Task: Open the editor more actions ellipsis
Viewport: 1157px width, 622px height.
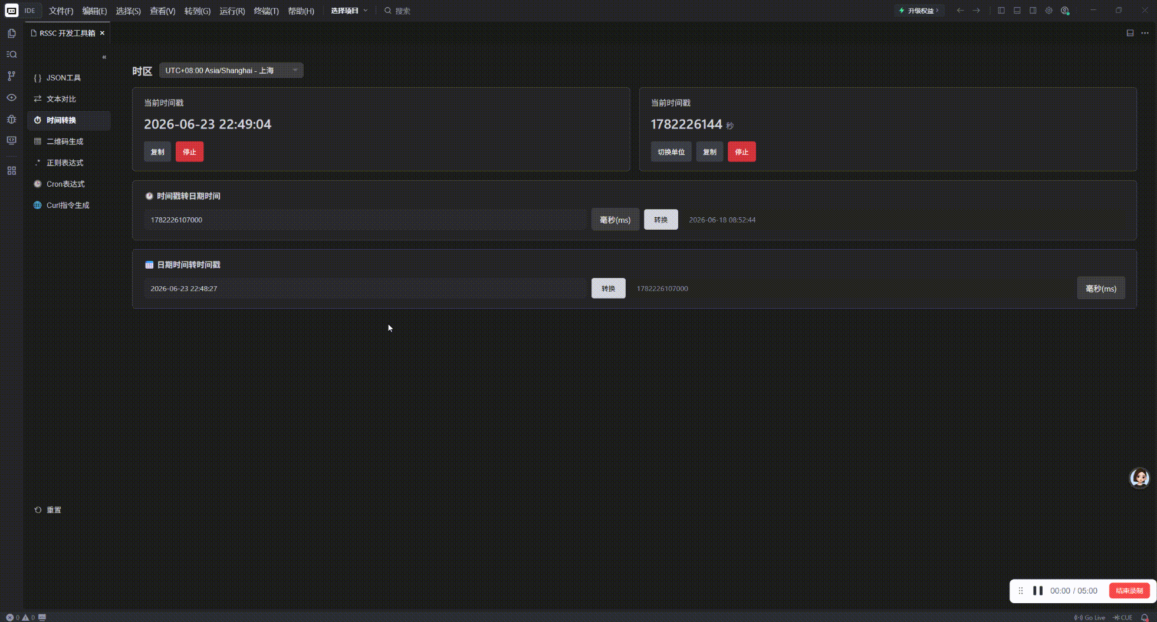Action: pyautogui.click(x=1145, y=33)
